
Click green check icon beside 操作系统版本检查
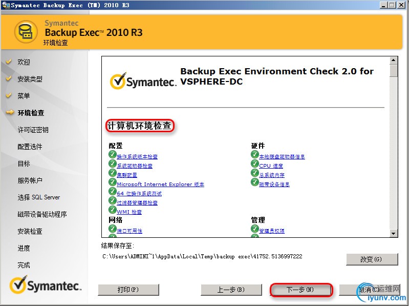click(x=113, y=155)
